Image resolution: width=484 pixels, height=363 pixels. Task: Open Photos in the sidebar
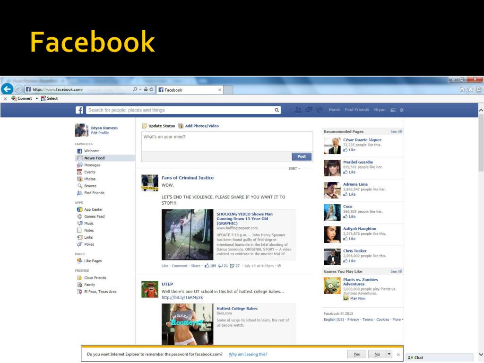[x=86, y=179]
